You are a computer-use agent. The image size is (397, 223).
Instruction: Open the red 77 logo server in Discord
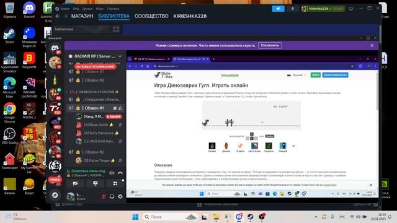pyautogui.click(x=55, y=108)
